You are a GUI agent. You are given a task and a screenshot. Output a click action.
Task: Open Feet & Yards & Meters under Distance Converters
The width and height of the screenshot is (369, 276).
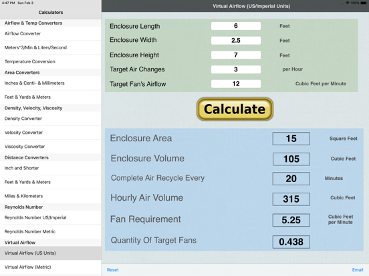[x=51, y=182]
